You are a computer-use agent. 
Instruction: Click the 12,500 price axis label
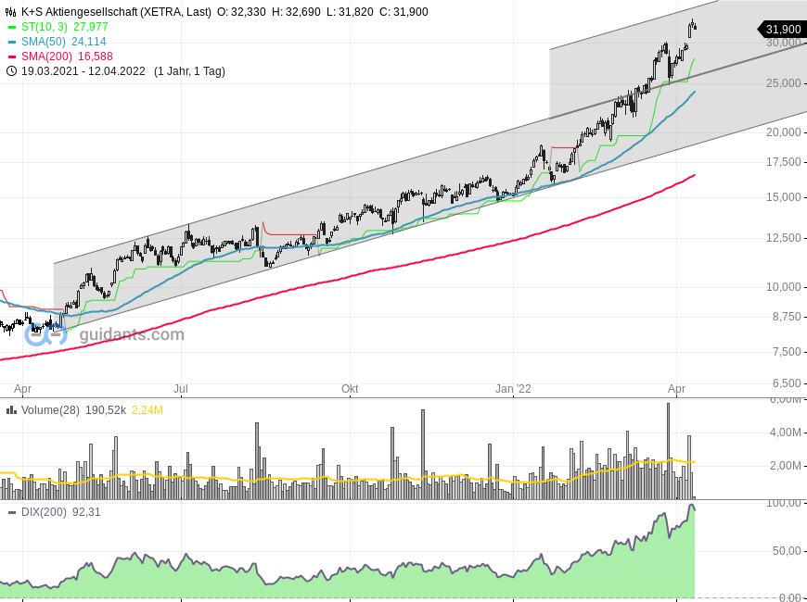(783, 238)
